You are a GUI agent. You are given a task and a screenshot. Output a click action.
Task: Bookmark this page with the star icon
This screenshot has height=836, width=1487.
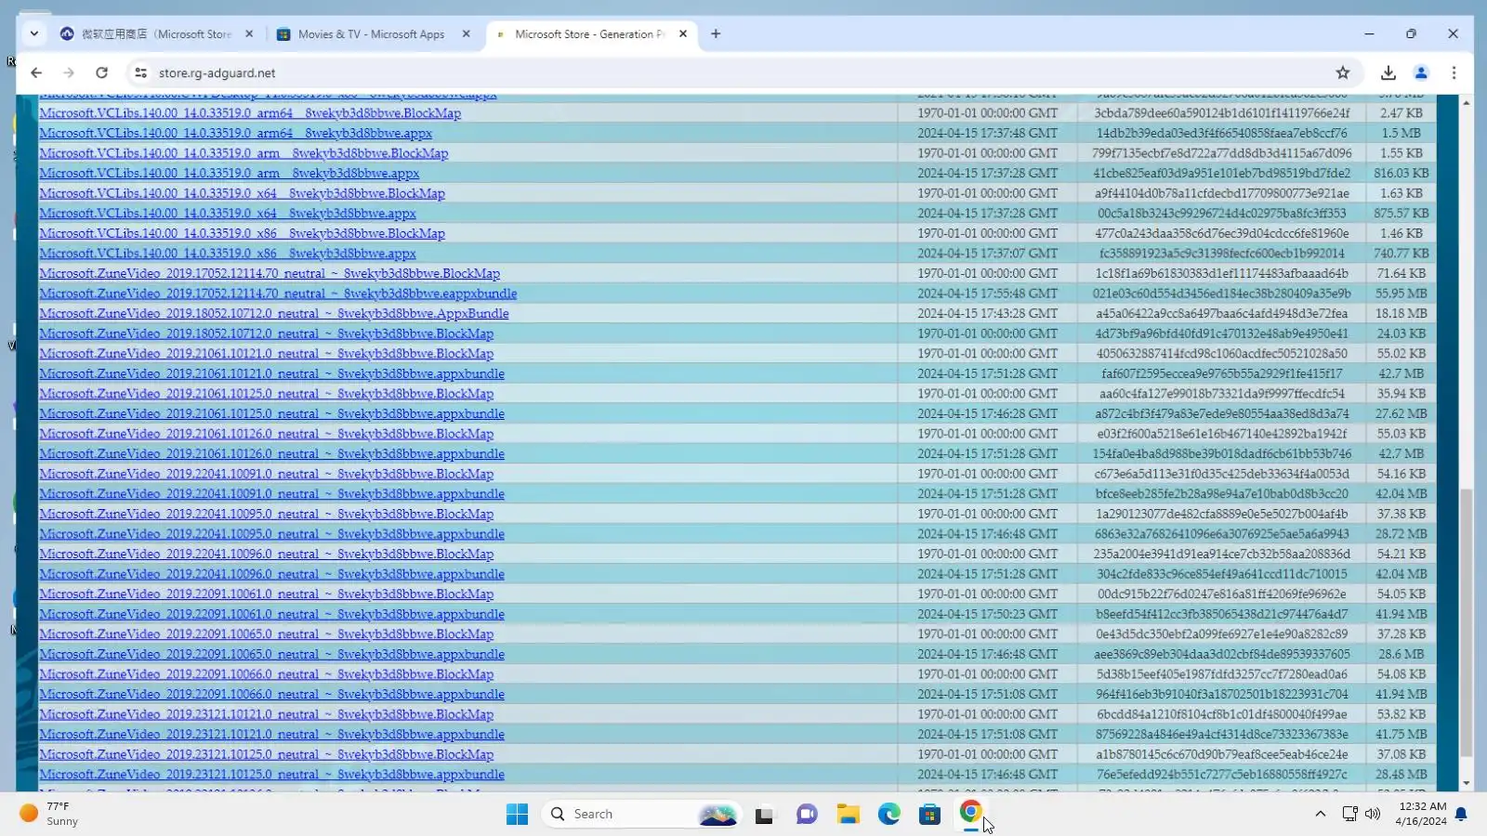click(x=1343, y=72)
